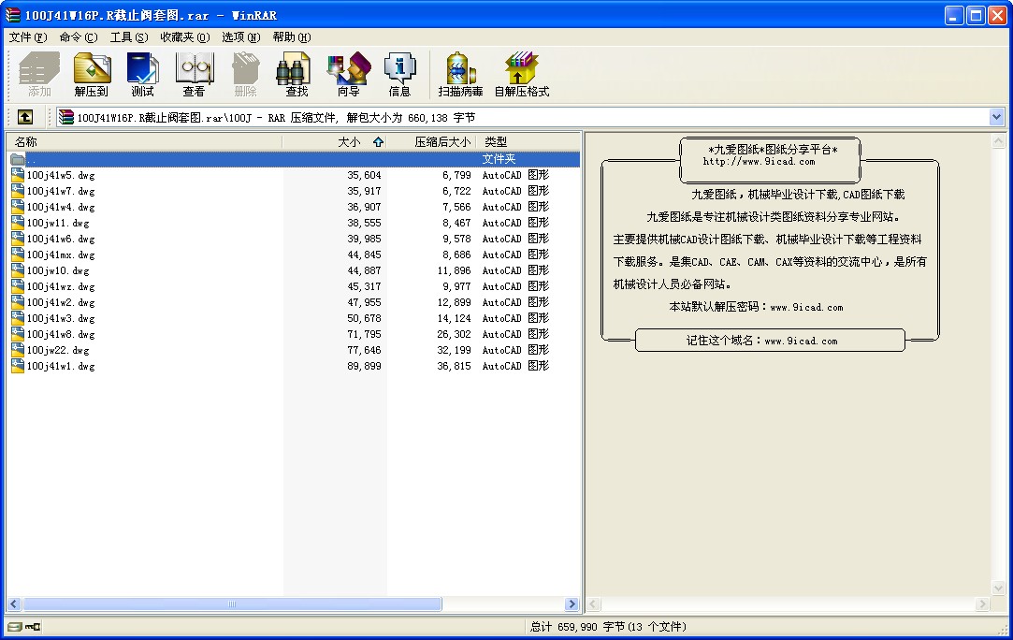This screenshot has width=1013, height=640.
Task: Click the file icon of 100j41w1.dwg
Action: (18, 366)
